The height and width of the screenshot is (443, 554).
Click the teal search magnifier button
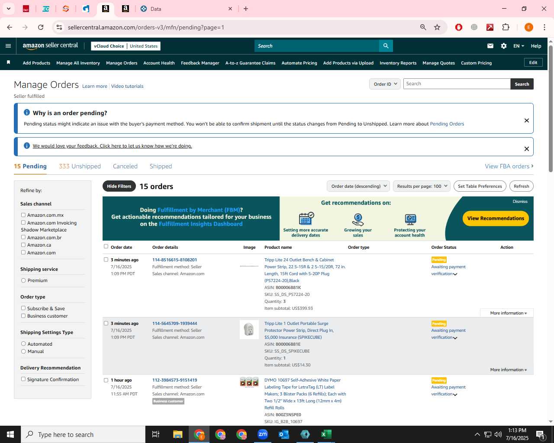[386, 46]
